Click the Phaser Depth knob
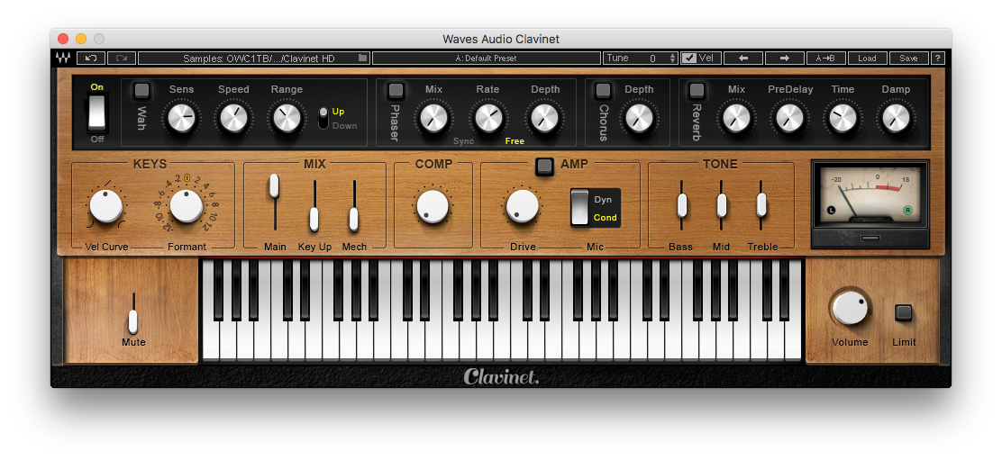Image resolution: width=1002 pixels, height=460 pixels. [545, 118]
